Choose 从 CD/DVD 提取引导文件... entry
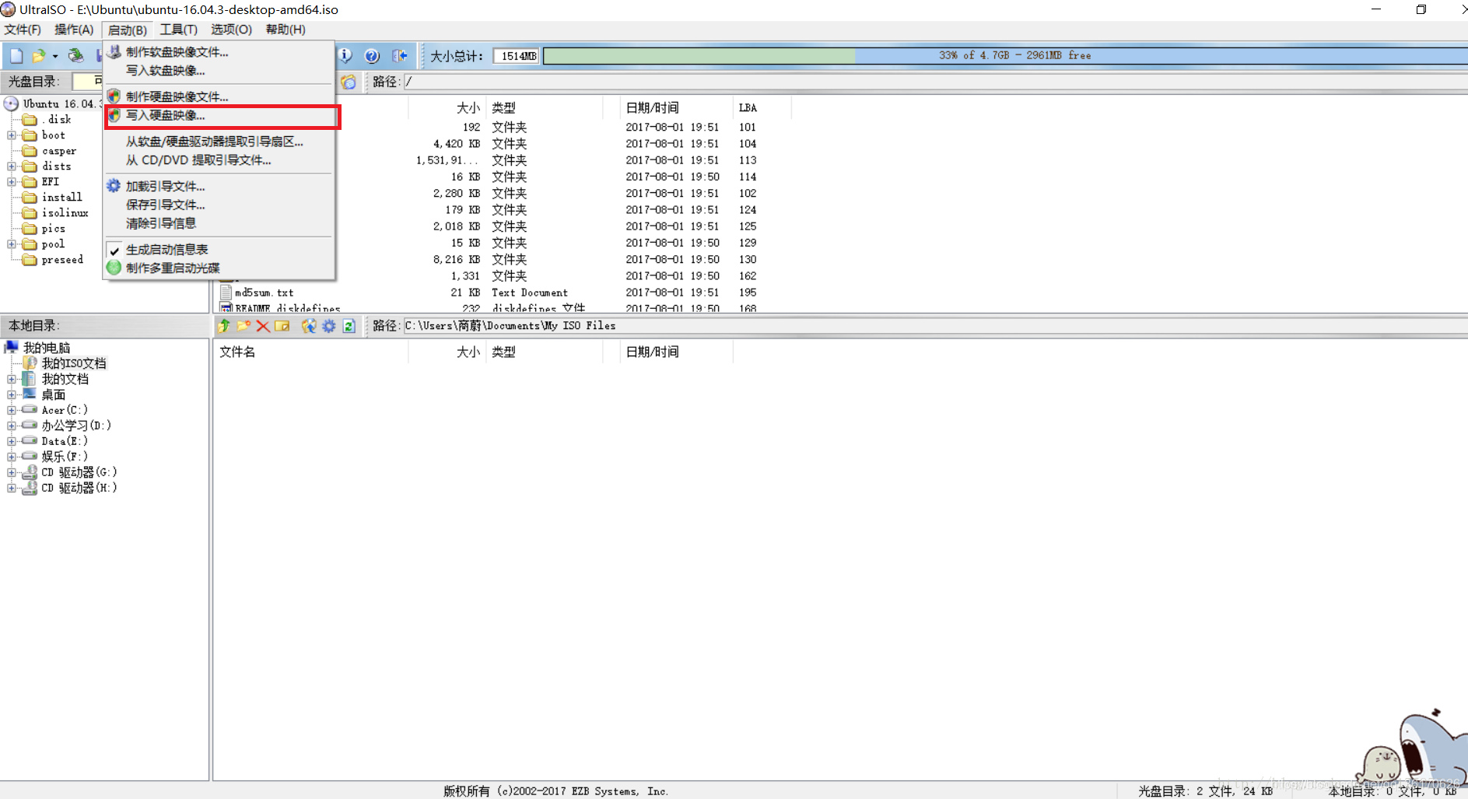This screenshot has width=1468, height=799. click(219, 160)
